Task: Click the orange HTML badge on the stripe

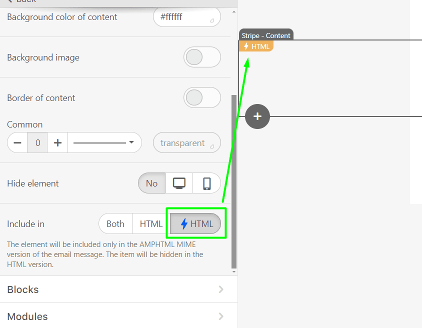Action: [x=256, y=46]
